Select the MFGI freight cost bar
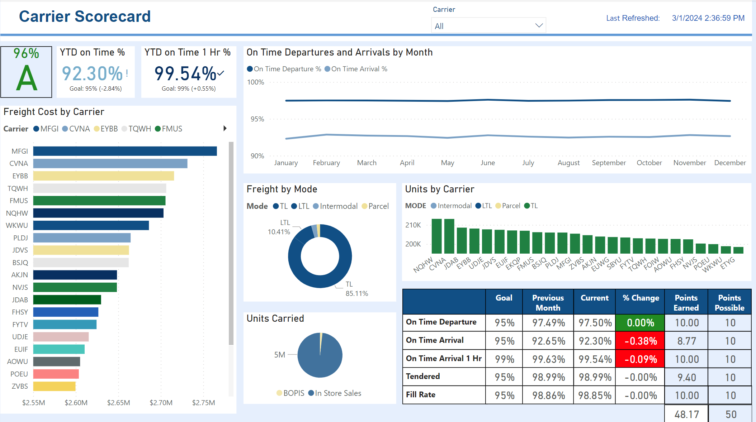756x422 pixels. (x=125, y=151)
